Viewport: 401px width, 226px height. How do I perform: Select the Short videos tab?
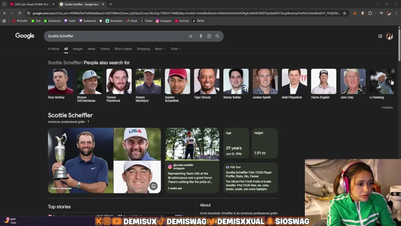point(123,49)
